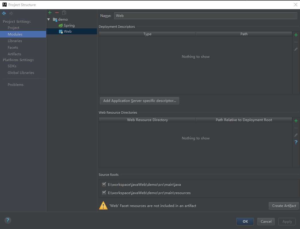
Task: Open the Problems page
Action: coord(15,84)
